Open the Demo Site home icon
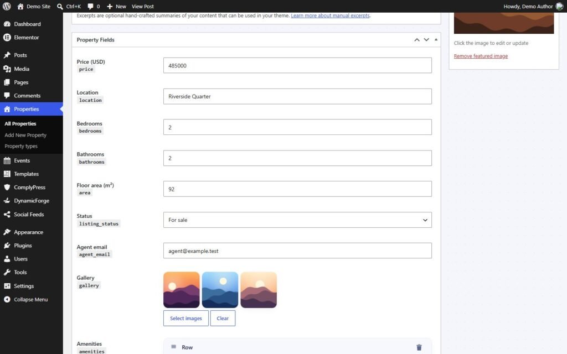 point(20,6)
